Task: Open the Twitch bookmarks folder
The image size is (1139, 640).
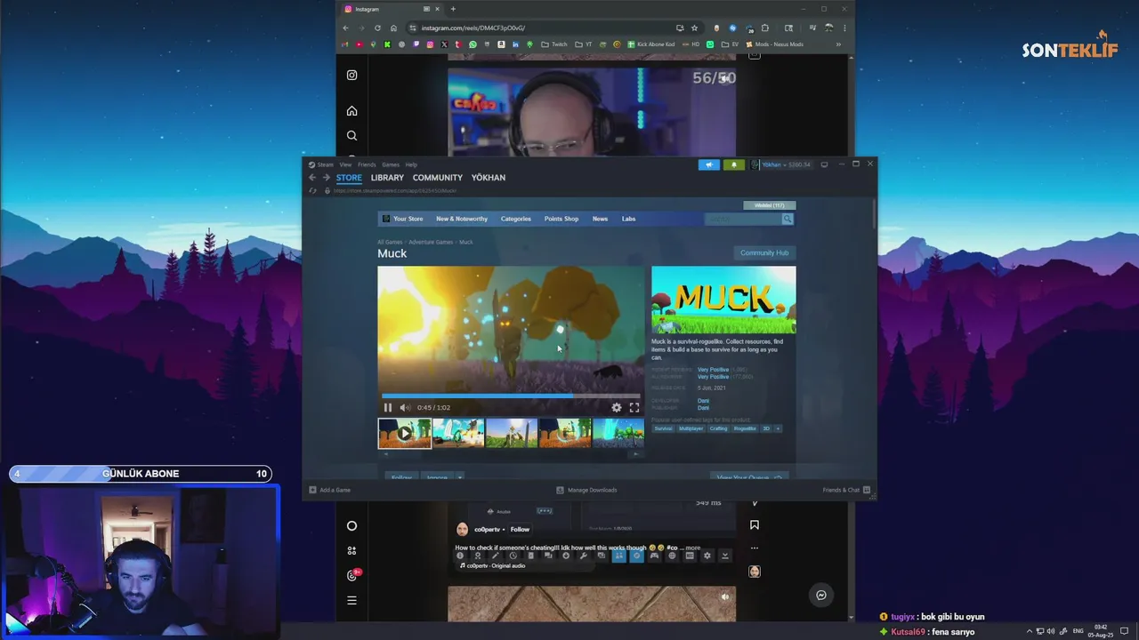Action: [553, 44]
